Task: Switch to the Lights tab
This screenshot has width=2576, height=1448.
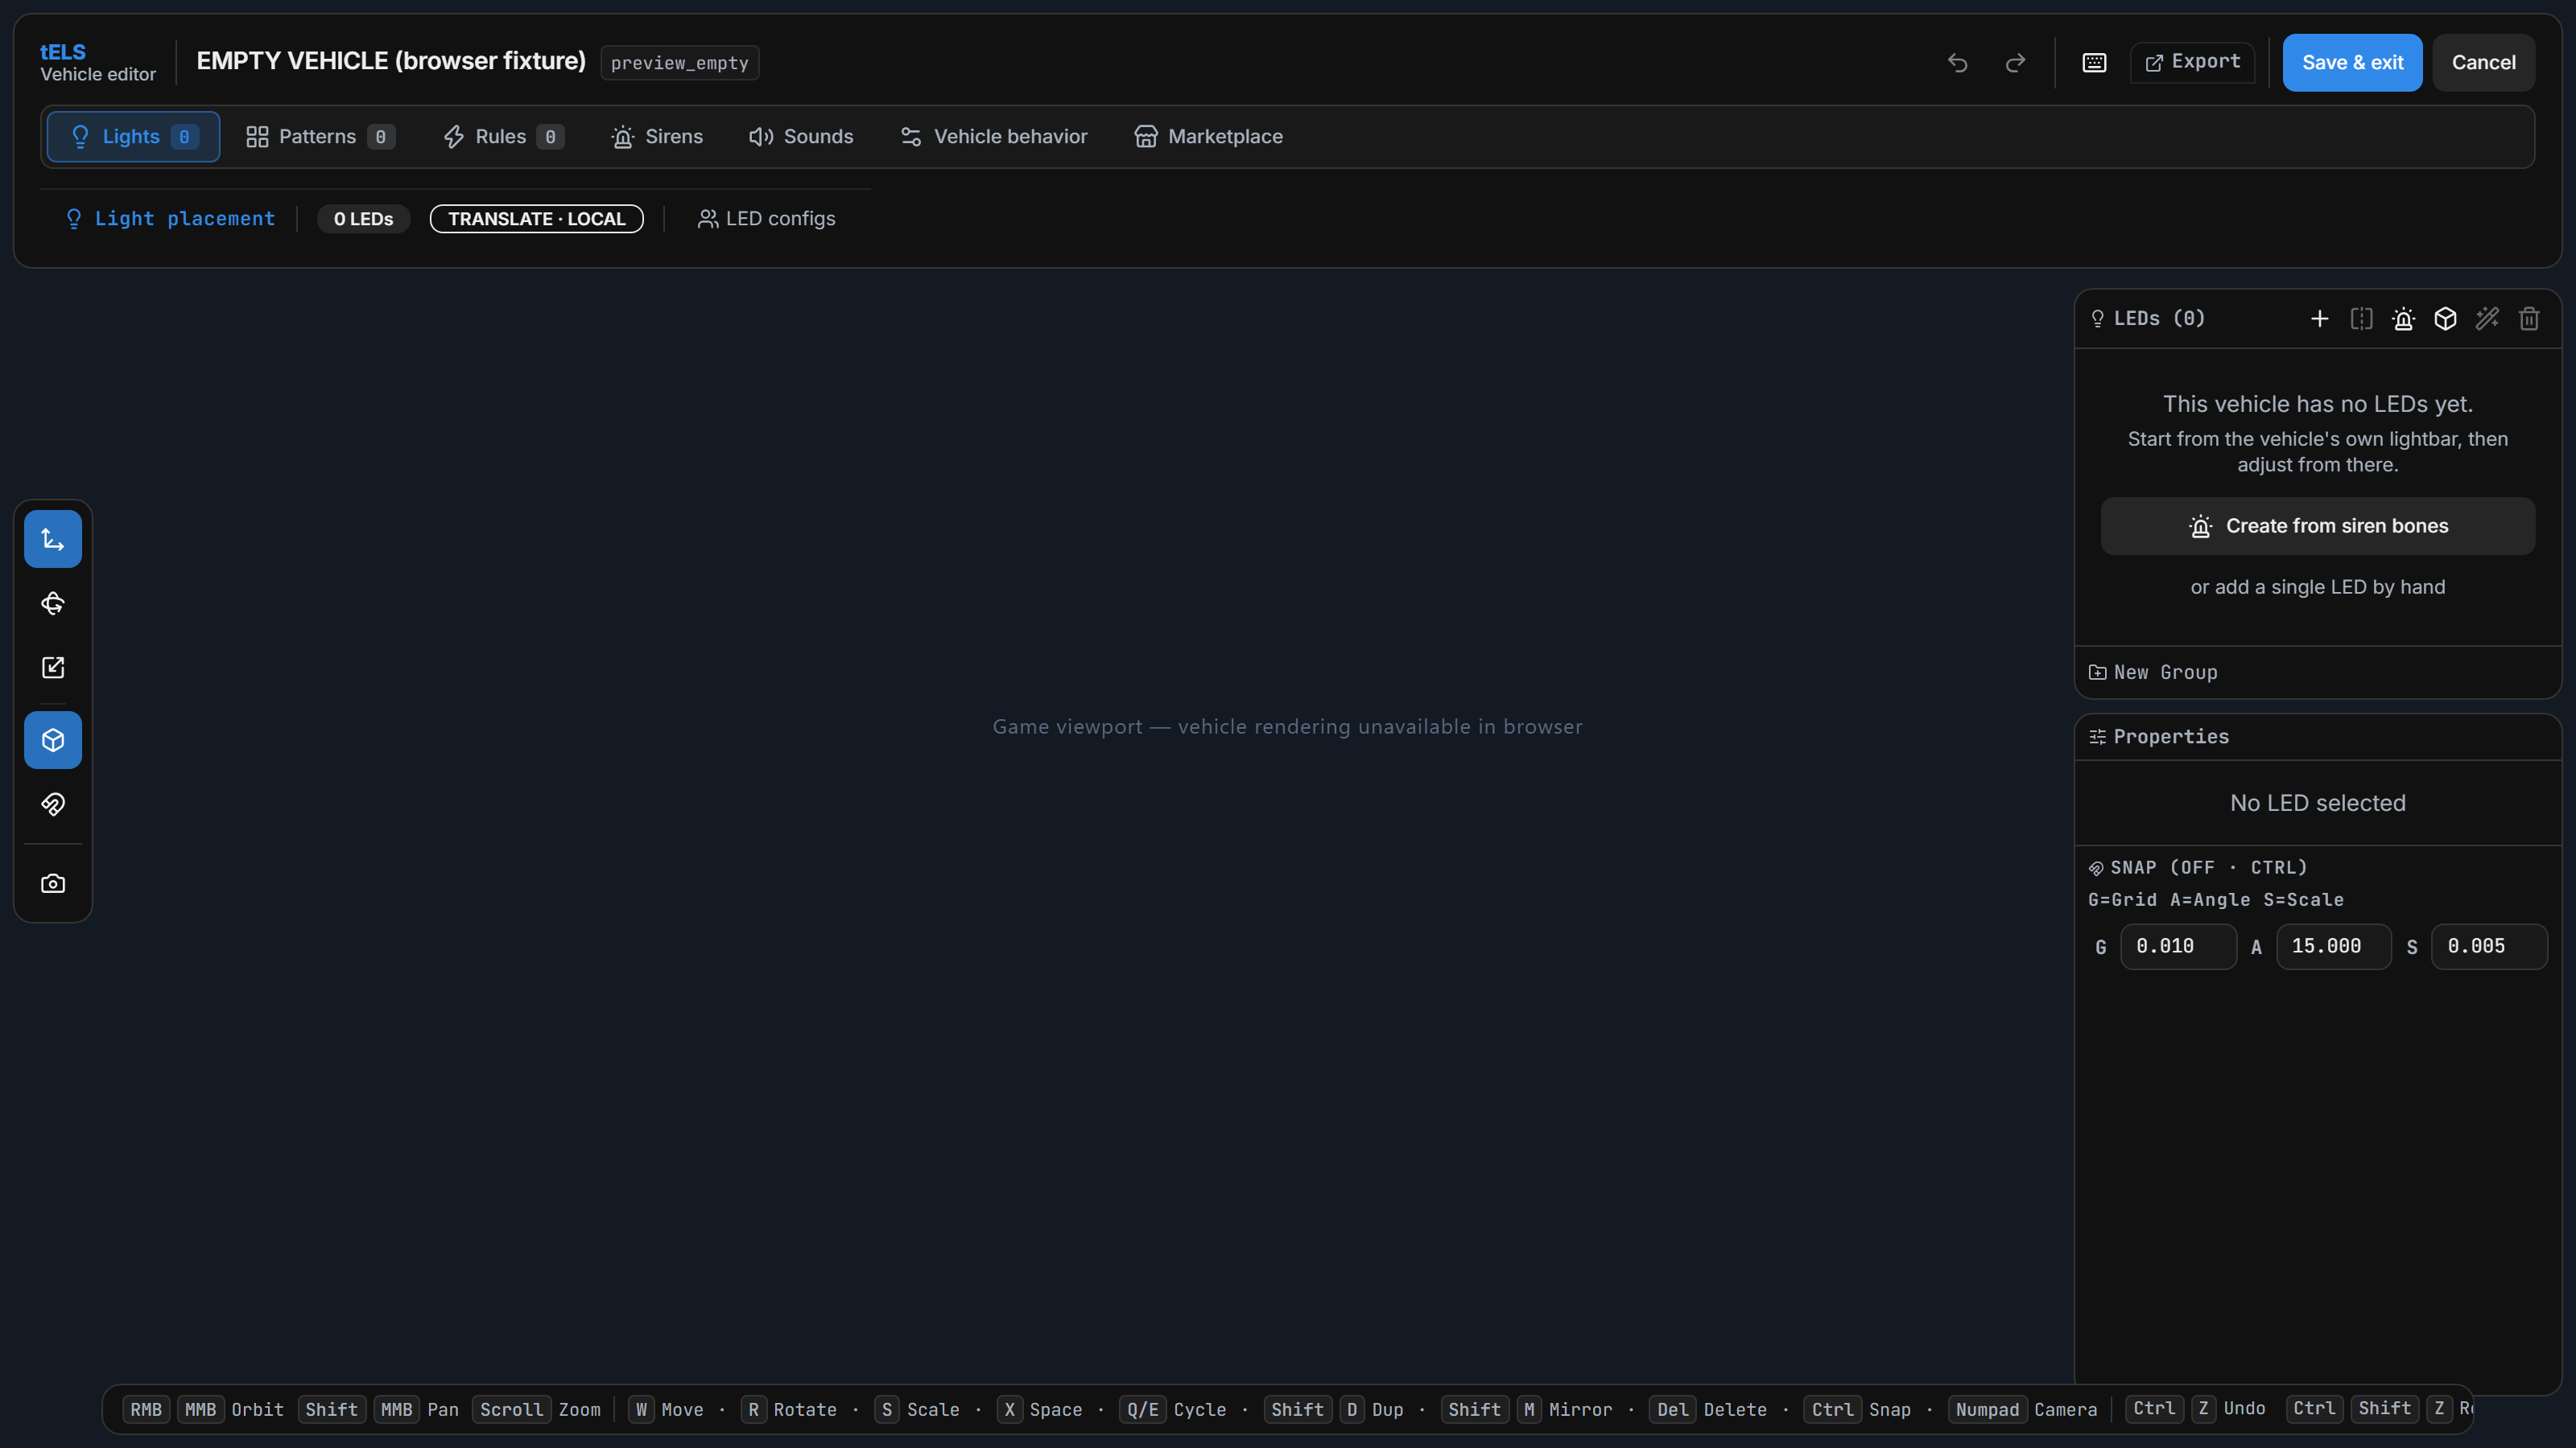Action: pos(133,137)
